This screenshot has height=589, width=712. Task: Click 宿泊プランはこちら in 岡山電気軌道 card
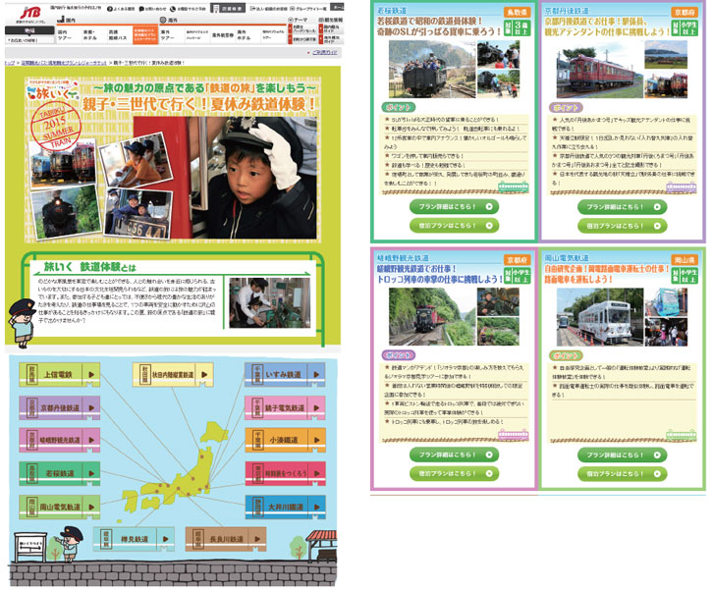pos(622,473)
